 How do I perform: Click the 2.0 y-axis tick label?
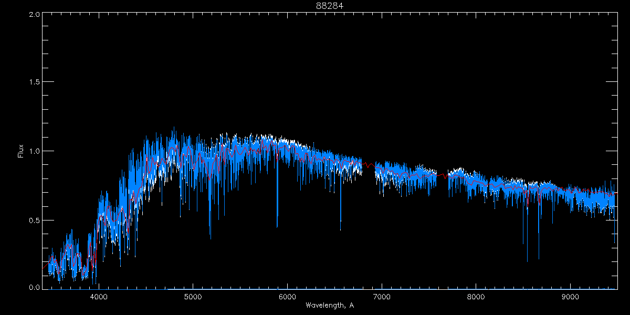33,14
